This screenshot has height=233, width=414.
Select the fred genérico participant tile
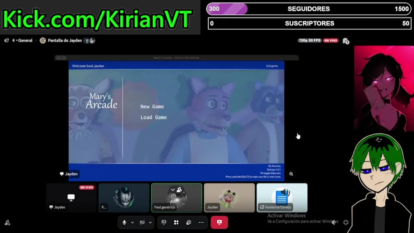click(x=177, y=198)
